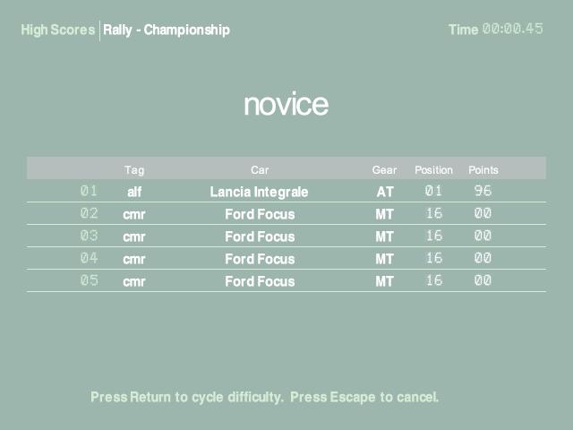Image resolution: width=573 pixels, height=430 pixels.
Task: Click the novice difficulty heading
Action: pos(286,105)
